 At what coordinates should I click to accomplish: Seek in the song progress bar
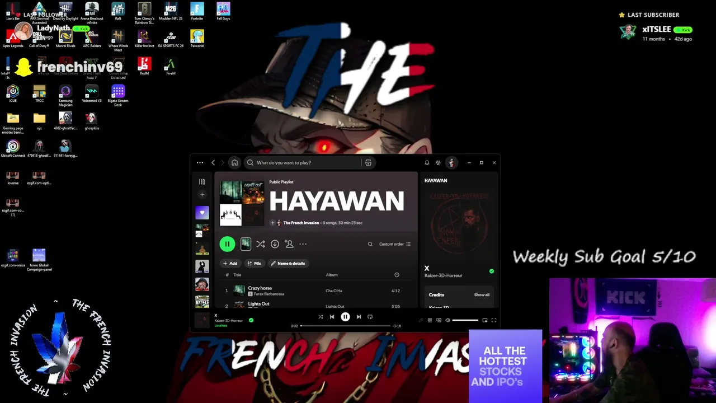[x=346, y=326]
